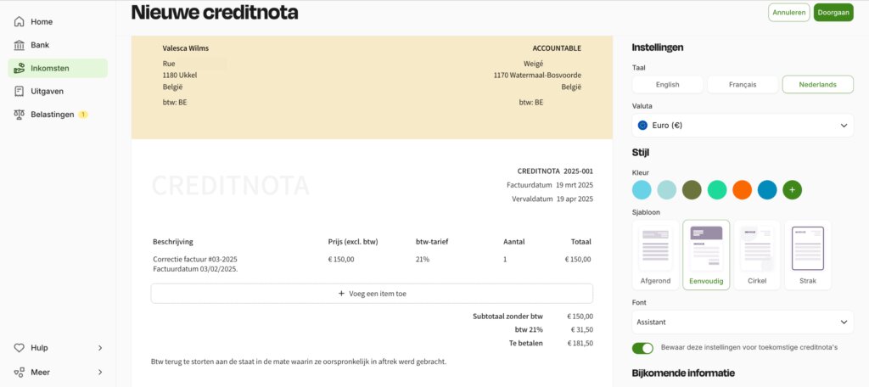Image resolution: width=869 pixels, height=387 pixels.
Task: Select the Strak template thumbnail
Action: tap(808, 255)
